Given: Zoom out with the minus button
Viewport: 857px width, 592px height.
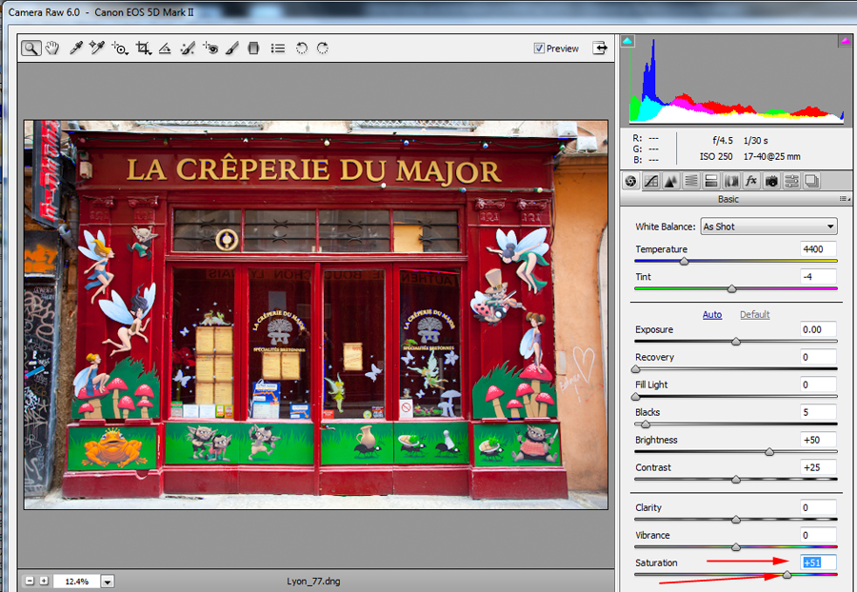Looking at the screenshot, I should click(30, 582).
